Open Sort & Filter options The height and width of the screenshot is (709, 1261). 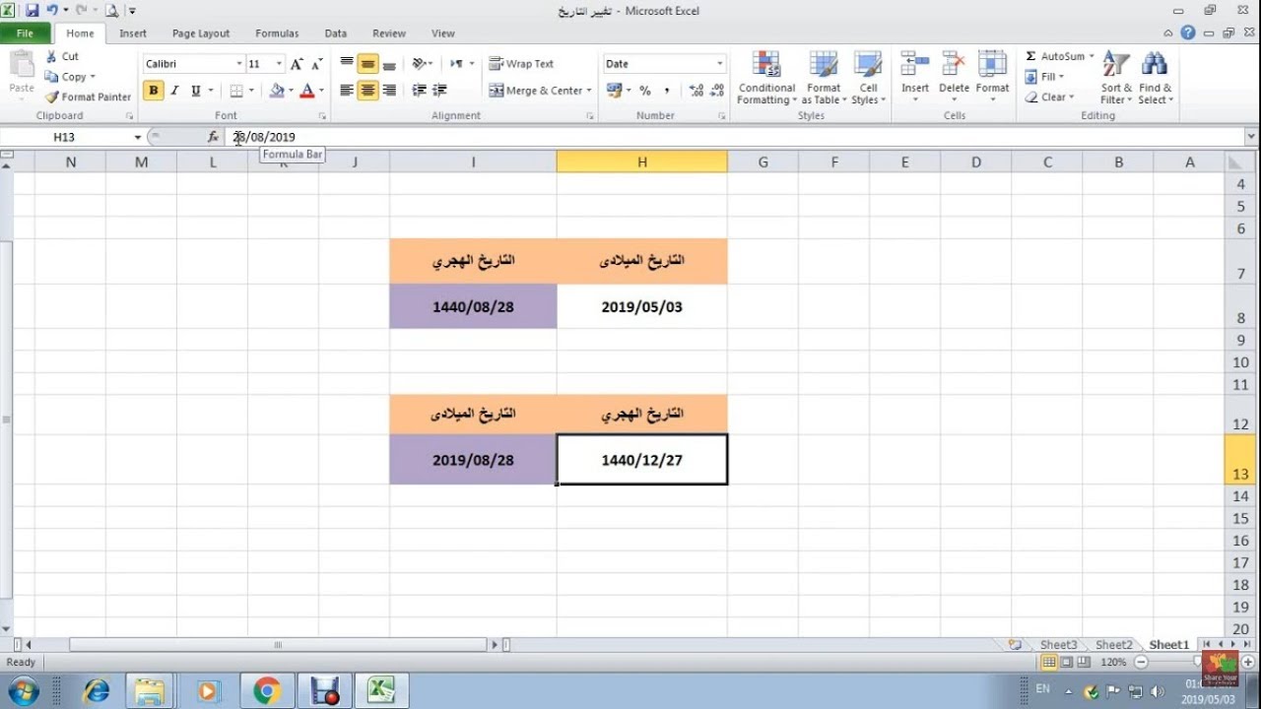pyautogui.click(x=1116, y=79)
